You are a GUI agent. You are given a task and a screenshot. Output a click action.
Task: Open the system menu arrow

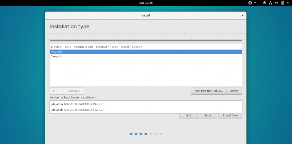tap(288, 3)
